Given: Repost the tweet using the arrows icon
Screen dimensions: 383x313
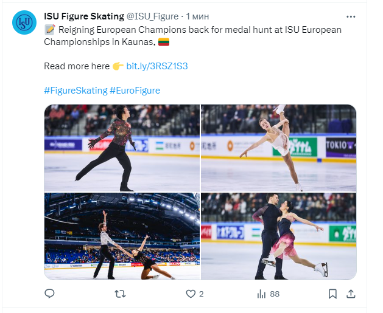Looking at the screenshot, I should (x=121, y=294).
